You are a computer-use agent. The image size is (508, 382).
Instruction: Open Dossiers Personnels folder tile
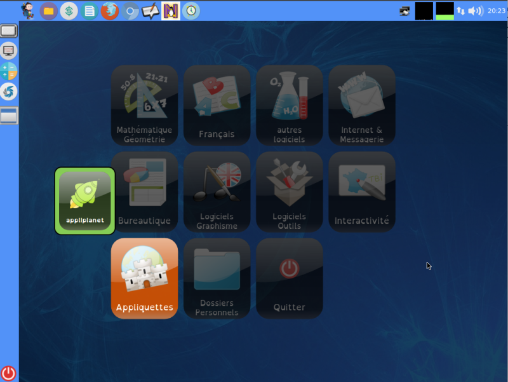(217, 278)
